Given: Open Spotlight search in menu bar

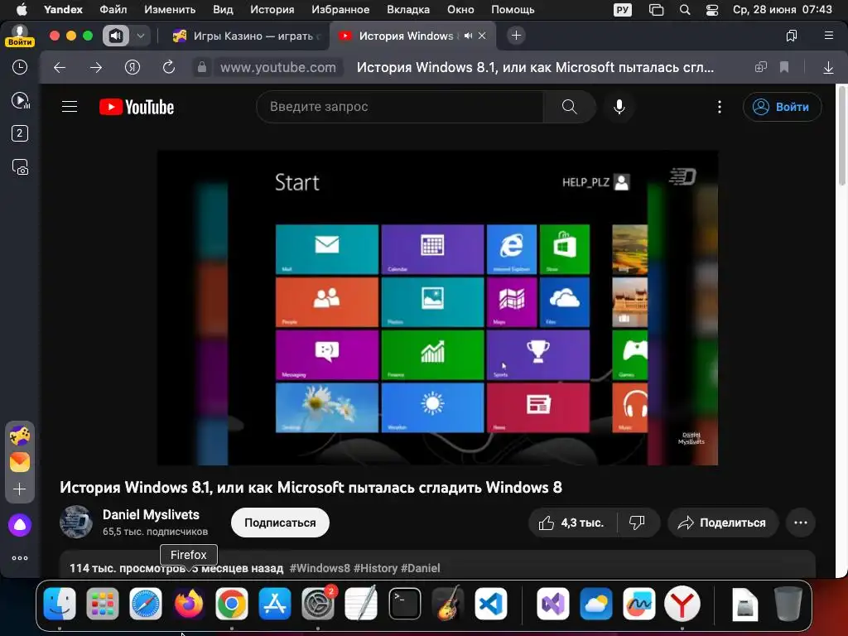Looking at the screenshot, I should pos(685,9).
